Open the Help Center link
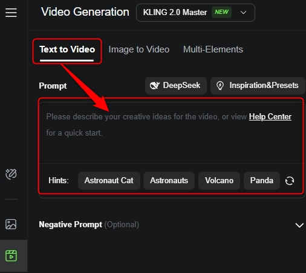 coord(270,117)
